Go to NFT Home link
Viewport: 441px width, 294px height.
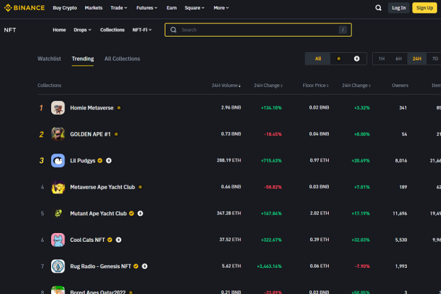[x=59, y=30]
